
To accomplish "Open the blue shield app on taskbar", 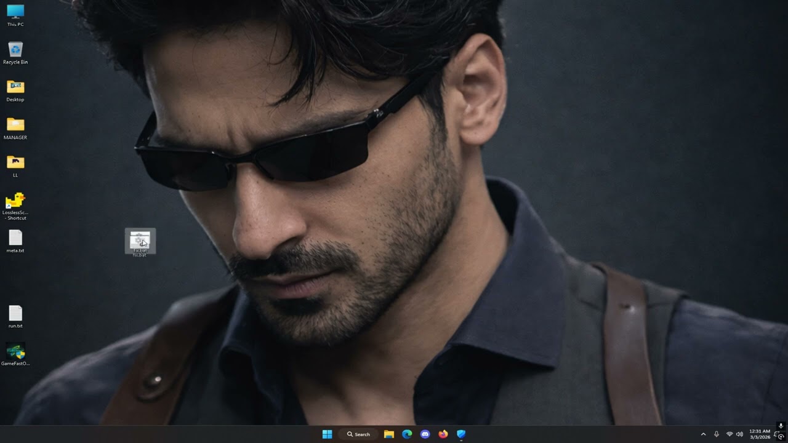I will pos(461,434).
